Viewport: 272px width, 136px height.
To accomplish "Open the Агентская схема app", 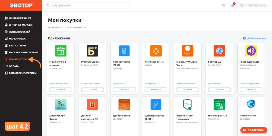I will point(156,90).
